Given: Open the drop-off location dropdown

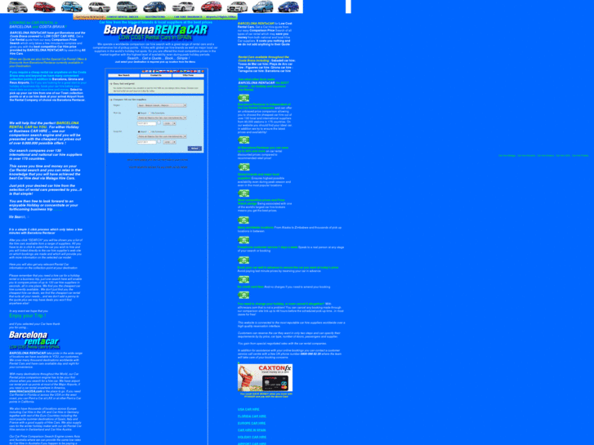Looking at the screenshot, I should coord(162,136).
